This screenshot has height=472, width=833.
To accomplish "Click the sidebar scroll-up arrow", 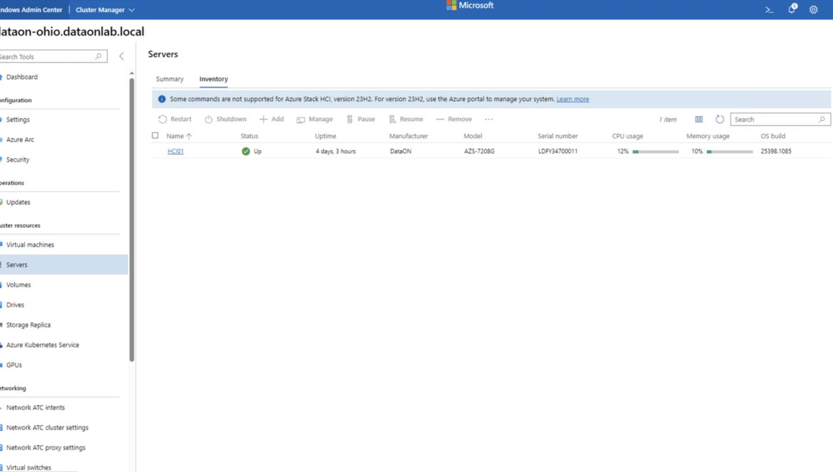I will click(132, 73).
